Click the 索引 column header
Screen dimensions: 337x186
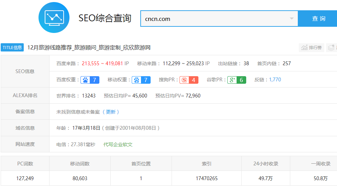207,164
